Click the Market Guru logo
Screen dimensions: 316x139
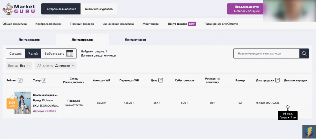click(19, 9)
